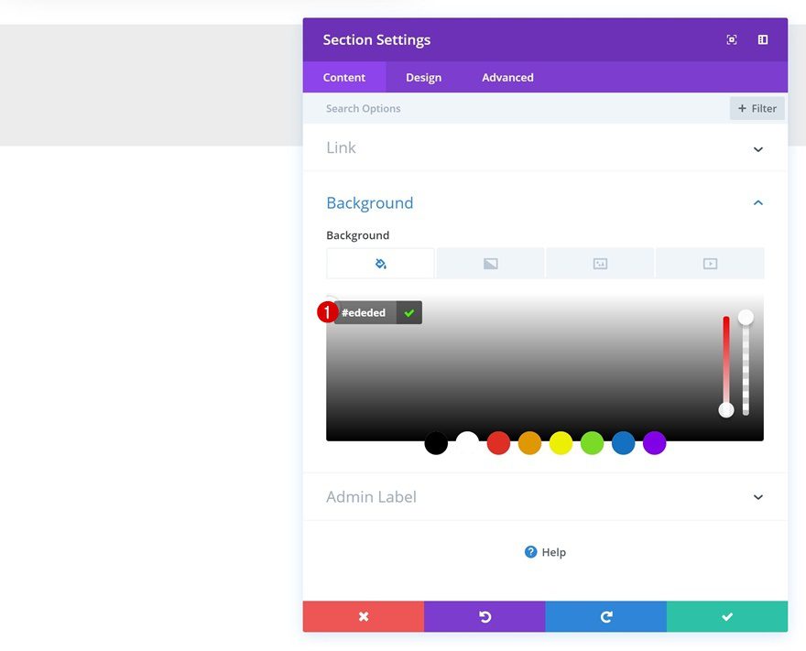806x651 pixels.
Task: Save settings with the green check button
Action: pos(726,616)
